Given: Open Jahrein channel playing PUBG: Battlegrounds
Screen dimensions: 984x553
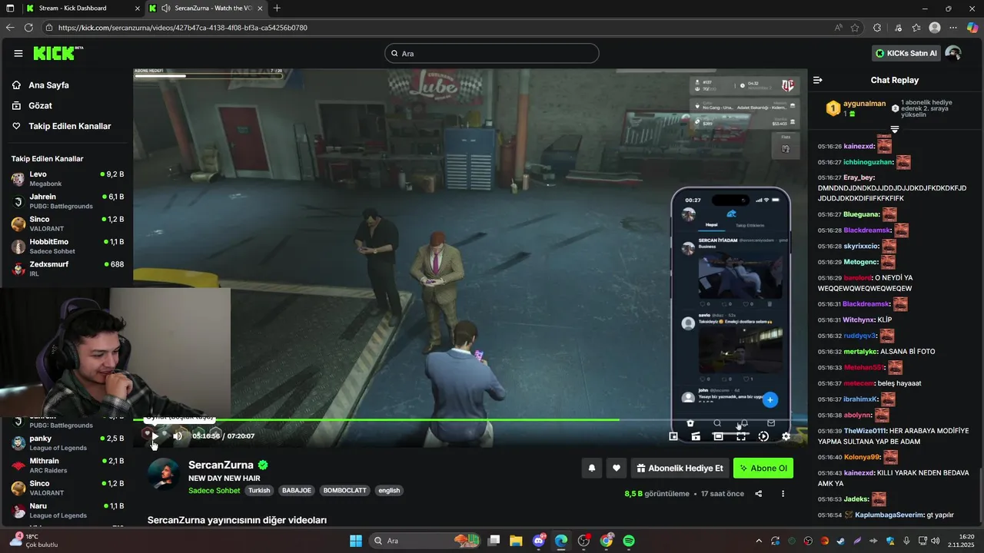Looking at the screenshot, I should pos(67,201).
